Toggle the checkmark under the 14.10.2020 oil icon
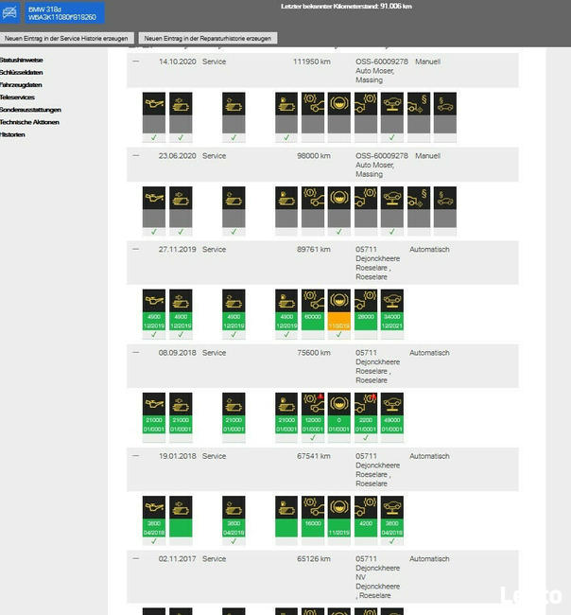The image size is (571, 615). click(x=153, y=138)
